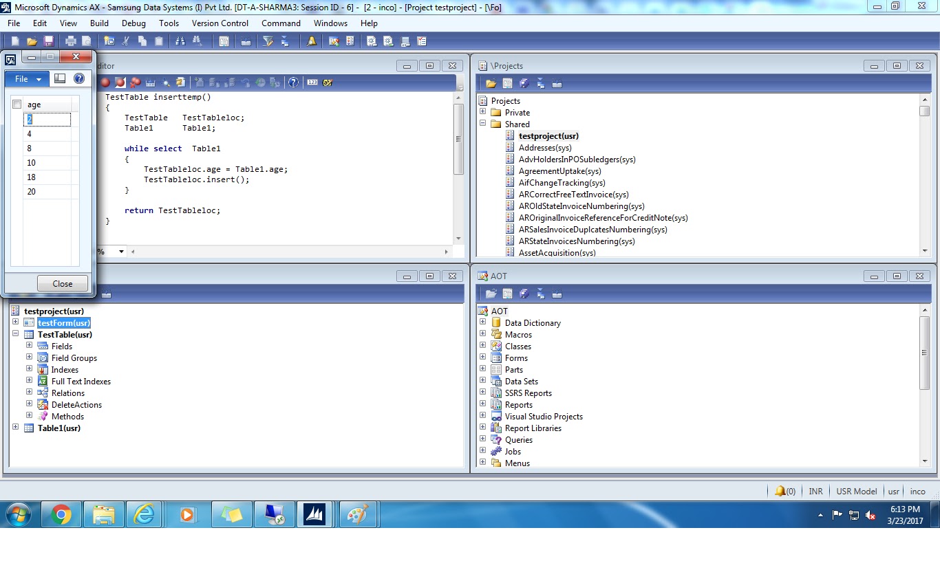Open the File dropdown in the table browser
The width and height of the screenshot is (940, 583).
26,78
